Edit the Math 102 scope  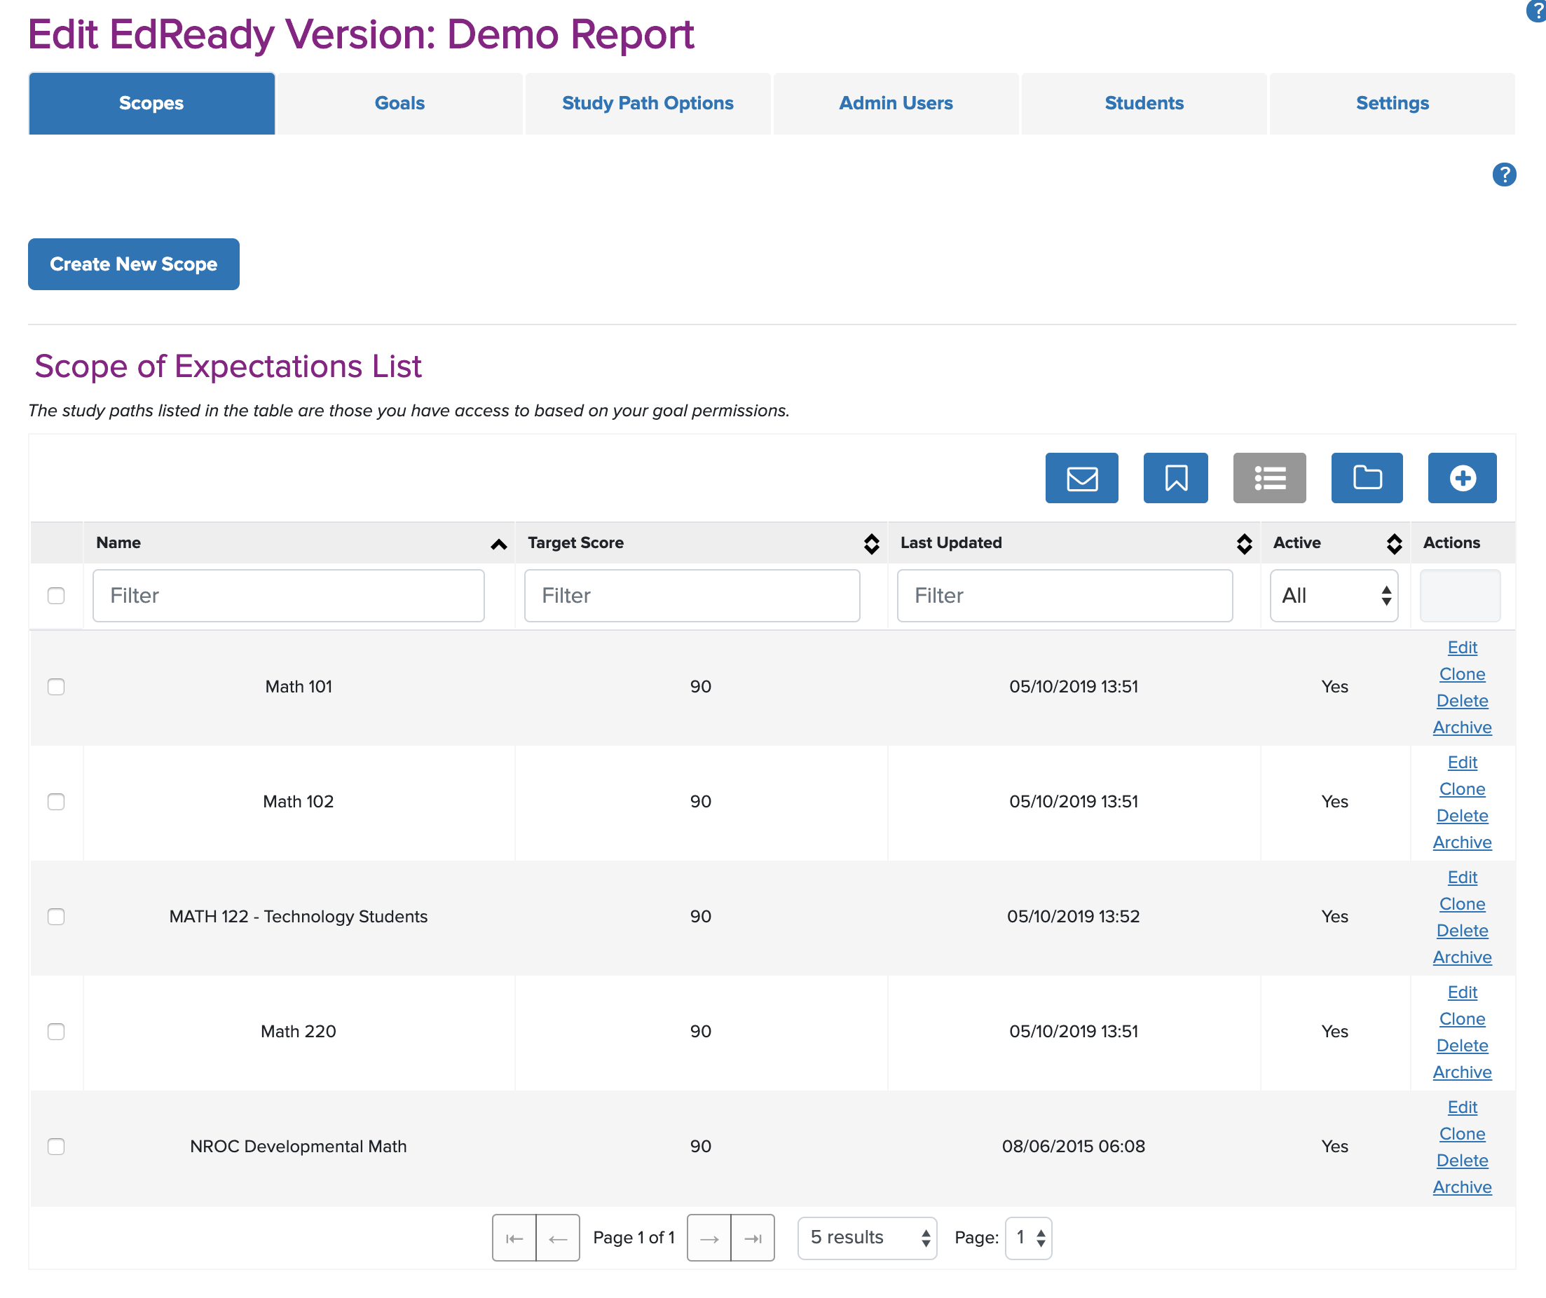click(1462, 762)
